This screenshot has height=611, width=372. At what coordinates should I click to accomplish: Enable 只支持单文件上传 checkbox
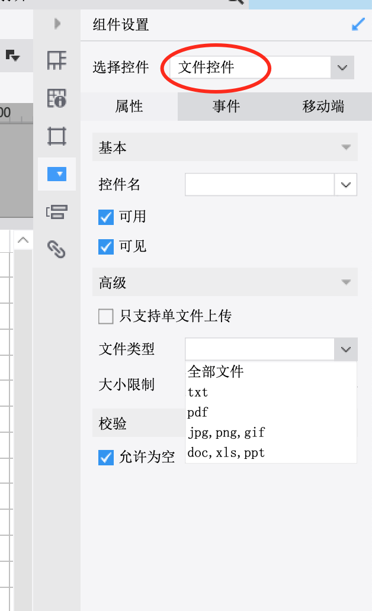106,316
